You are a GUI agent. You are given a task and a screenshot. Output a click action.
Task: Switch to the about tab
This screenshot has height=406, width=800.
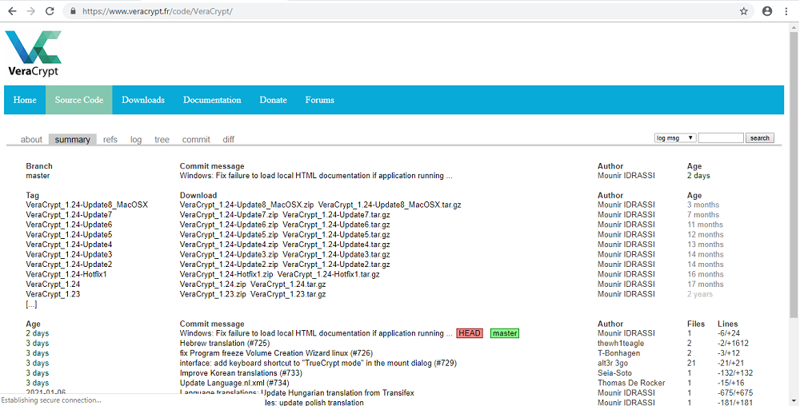31,140
